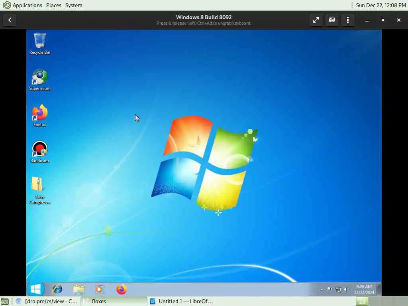
Task: Select the Firefox desktop shortcut
Action: click(39, 116)
